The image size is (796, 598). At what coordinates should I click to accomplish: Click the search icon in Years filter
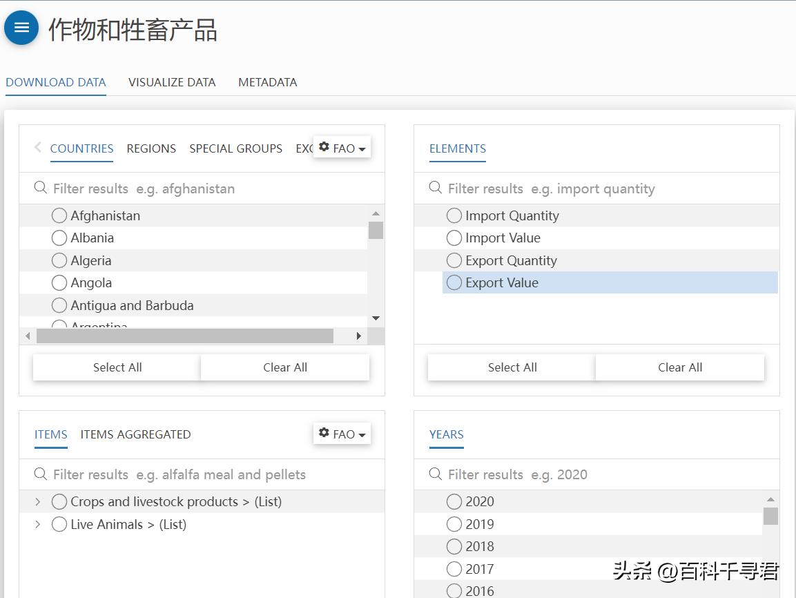[x=436, y=474]
